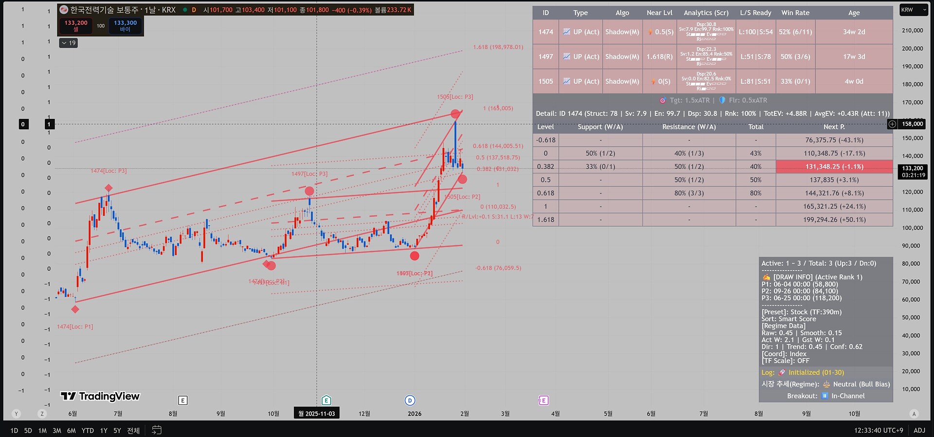This screenshot has height=437, width=934.
Task: Click the 2025-11-03 date label
Action: [x=317, y=414]
